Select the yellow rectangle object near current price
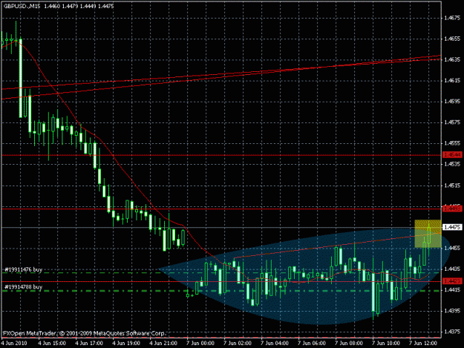Image resolution: width=464 pixels, height=348 pixels. pos(428,234)
